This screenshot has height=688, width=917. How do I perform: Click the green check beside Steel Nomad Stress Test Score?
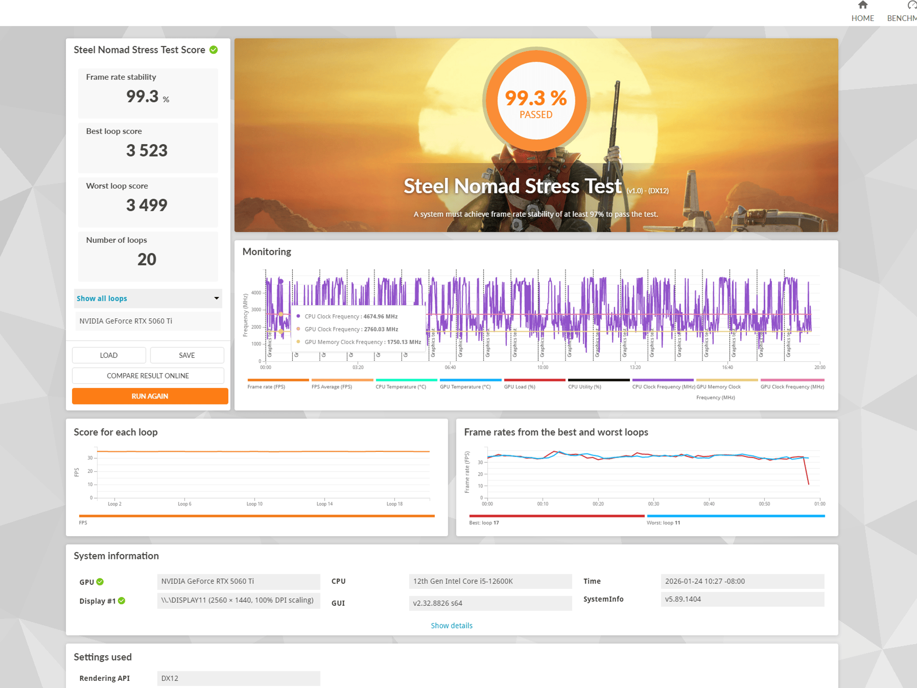tap(214, 50)
